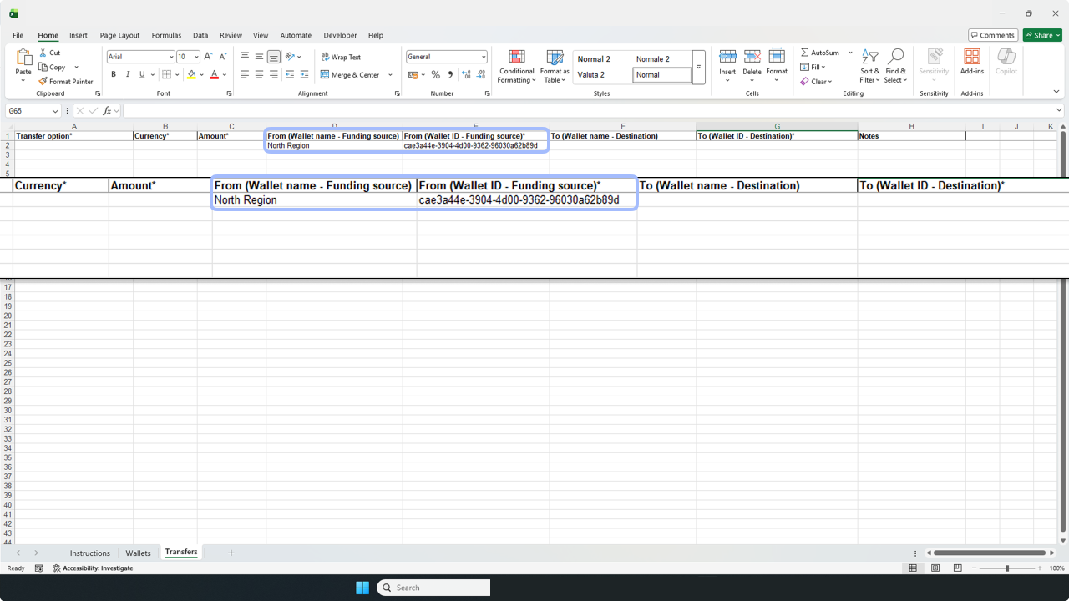Expand the Merge & Center dropdown arrow
Image resolution: width=1069 pixels, height=601 pixels.
click(x=390, y=75)
